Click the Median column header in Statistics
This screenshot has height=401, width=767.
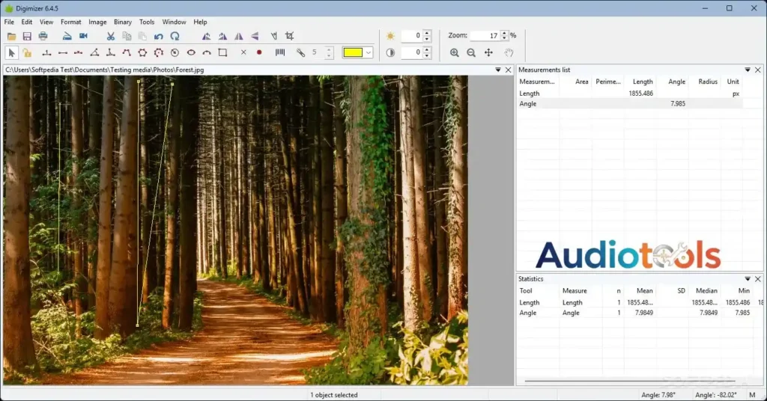tap(706, 290)
